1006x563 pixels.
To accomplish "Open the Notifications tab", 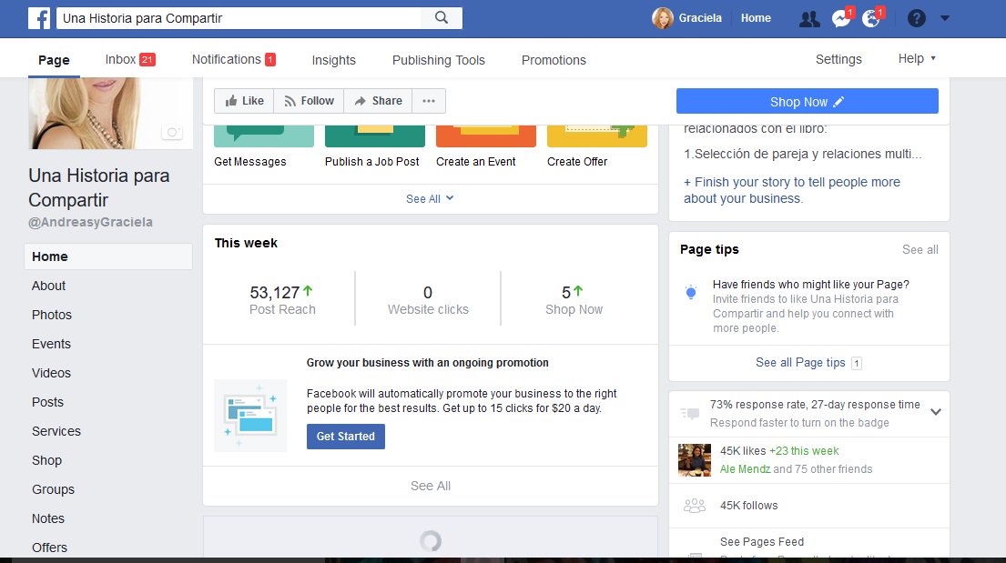I will 234,60.
